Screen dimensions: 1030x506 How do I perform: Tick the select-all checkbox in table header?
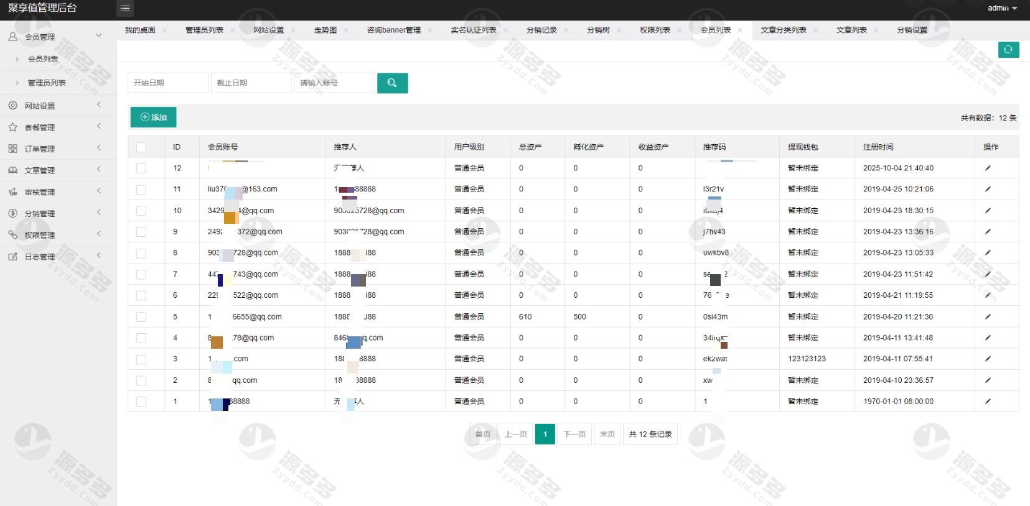coord(141,147)
